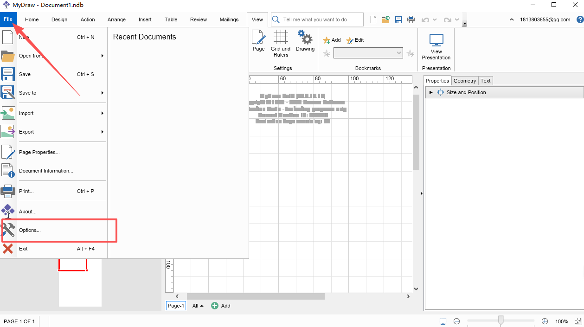This screenshot has height=327, width=584.
Task: Click the Page settings icon in the ribbon
Action: click(x=258, y=37)
